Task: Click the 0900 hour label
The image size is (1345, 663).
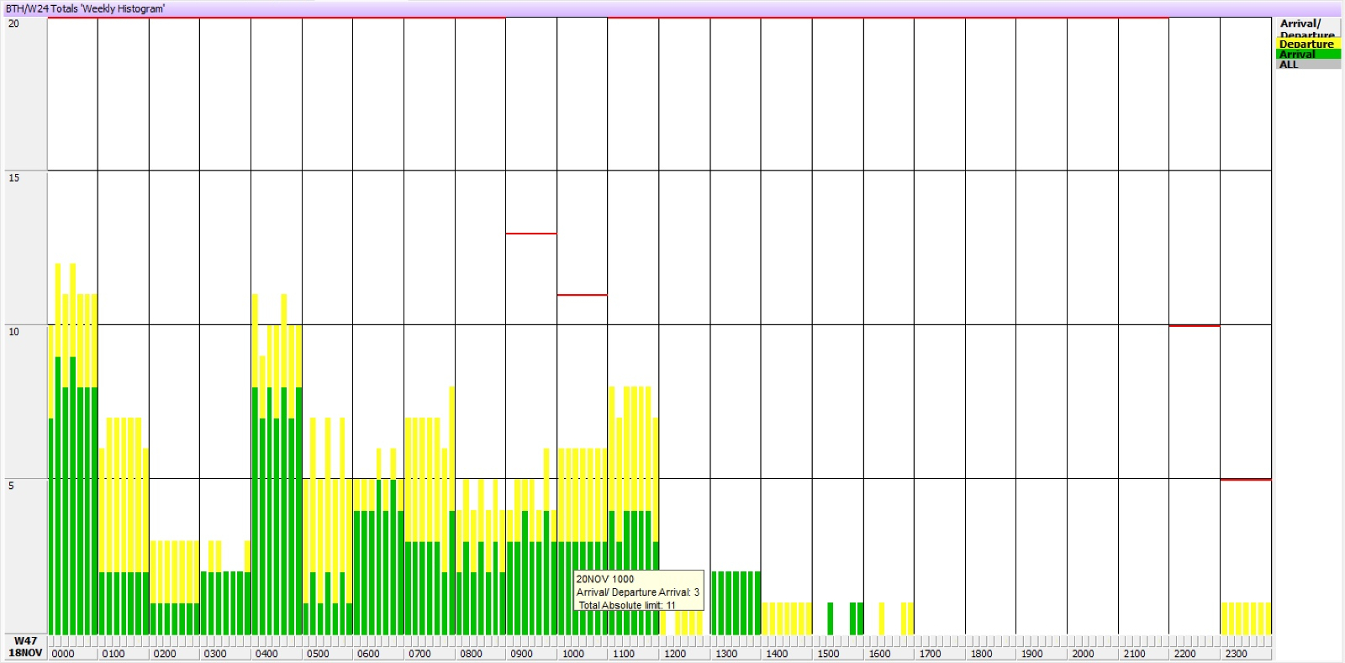Action: pyautogui.click(x=521, y=654)
